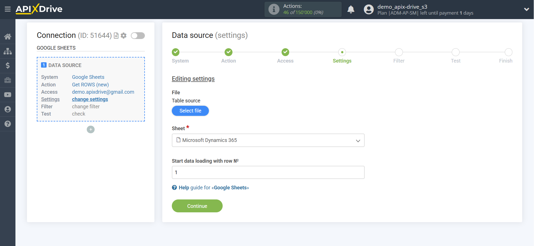This screenshot has height=246, width=534.
Task: Open connection settings gear icon
Action: click(124, 36)
